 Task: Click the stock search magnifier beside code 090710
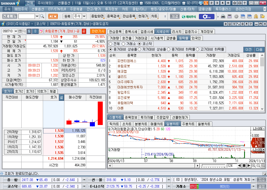click(x=24, y=31)
